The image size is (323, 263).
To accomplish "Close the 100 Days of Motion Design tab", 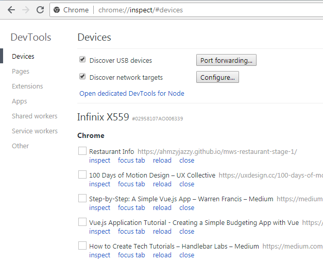I will click(186, 184).
